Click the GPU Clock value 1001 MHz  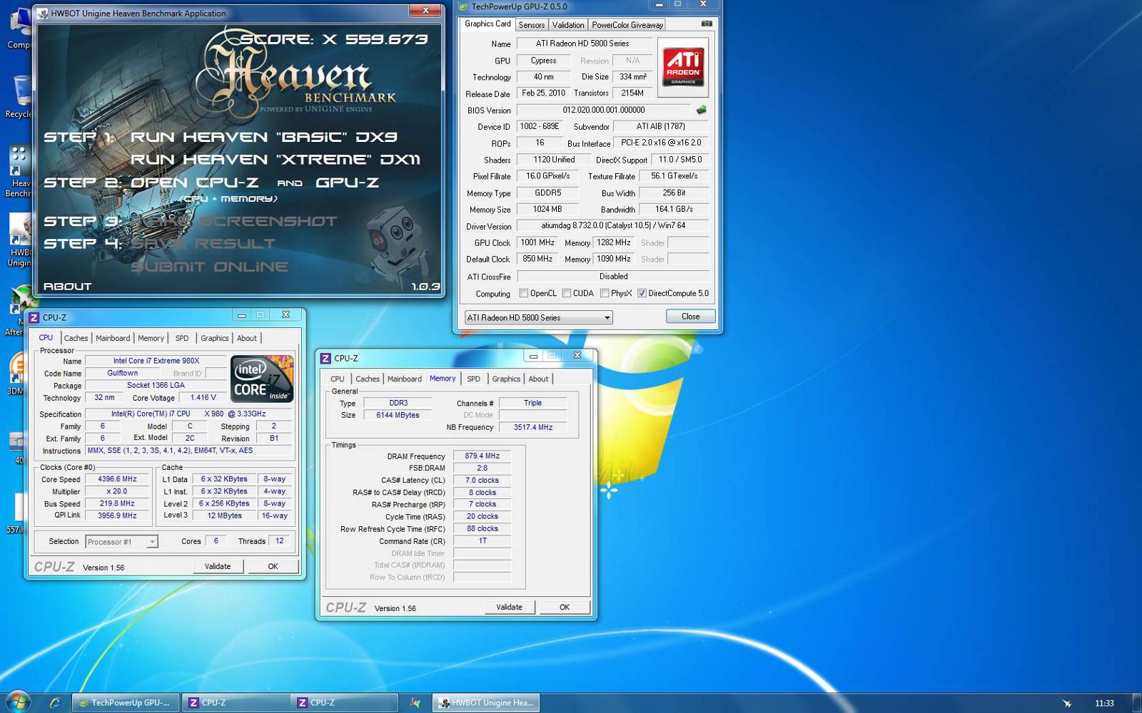(537, 242)
